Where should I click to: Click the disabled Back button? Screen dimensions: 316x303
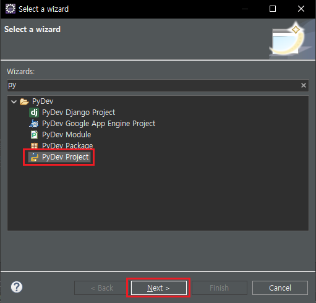point(102,288)
